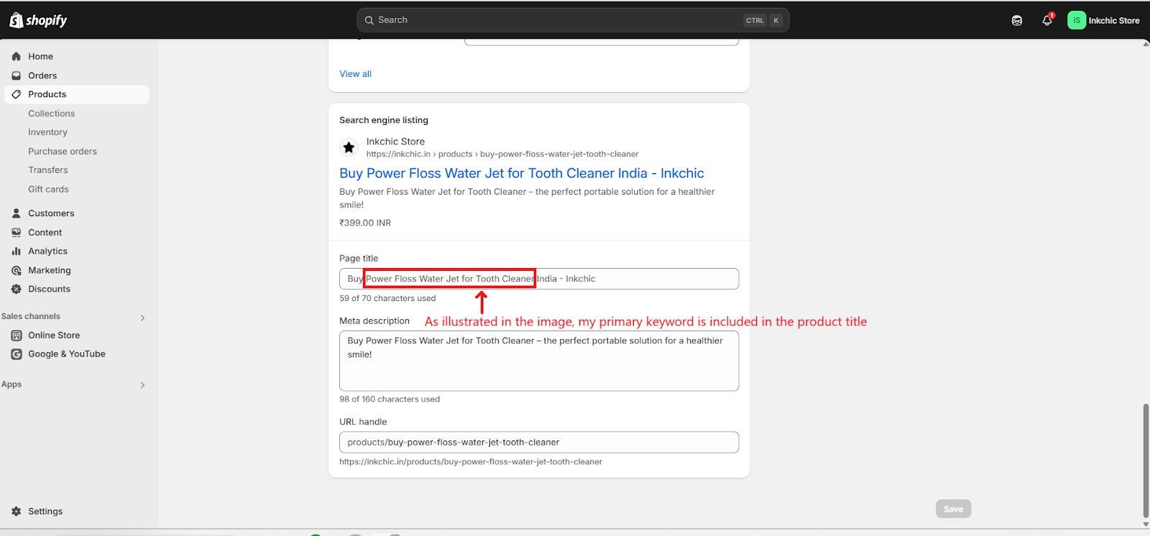Go to Collections under Products
The height and width of the screenshot is (536, 1150).
click(x=51, y=114)
